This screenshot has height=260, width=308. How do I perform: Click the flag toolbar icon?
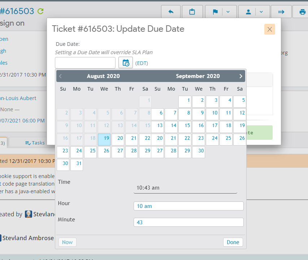click(x=215, y=12)
